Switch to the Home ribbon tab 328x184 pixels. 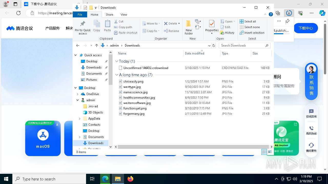95,15
